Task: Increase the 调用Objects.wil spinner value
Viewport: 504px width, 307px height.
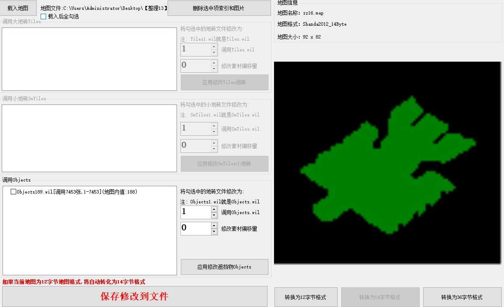Action: click(214, 209)
